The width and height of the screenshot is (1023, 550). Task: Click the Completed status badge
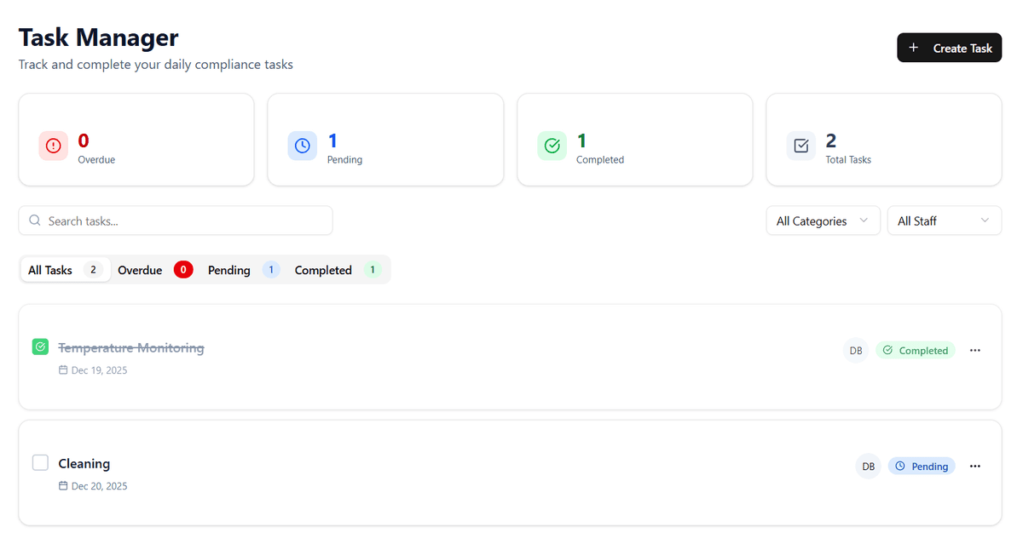click(916, 350)
